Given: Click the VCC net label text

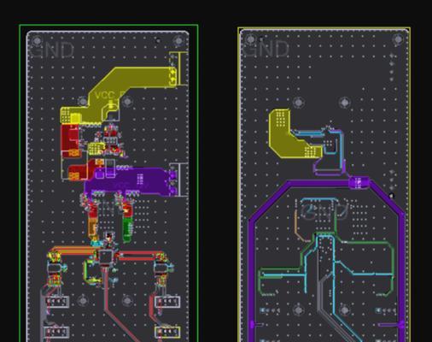Looking at the screenshot, I should point(105,95).
